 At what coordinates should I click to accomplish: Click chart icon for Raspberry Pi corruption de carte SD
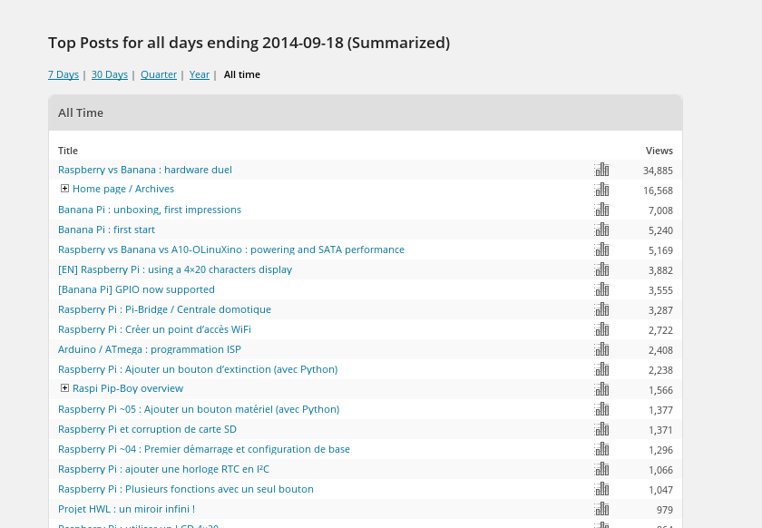coord(601,429)
